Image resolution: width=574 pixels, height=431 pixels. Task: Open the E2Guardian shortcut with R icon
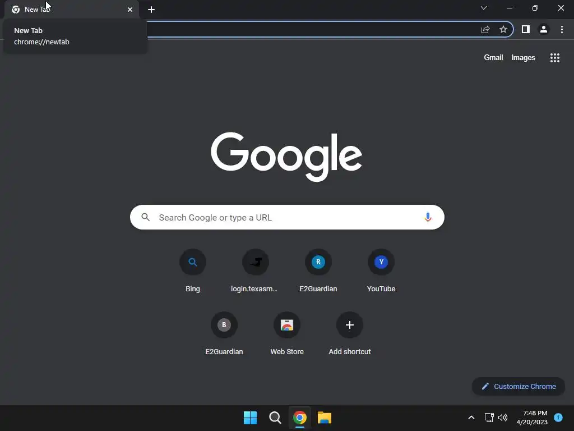pos(318,270)
